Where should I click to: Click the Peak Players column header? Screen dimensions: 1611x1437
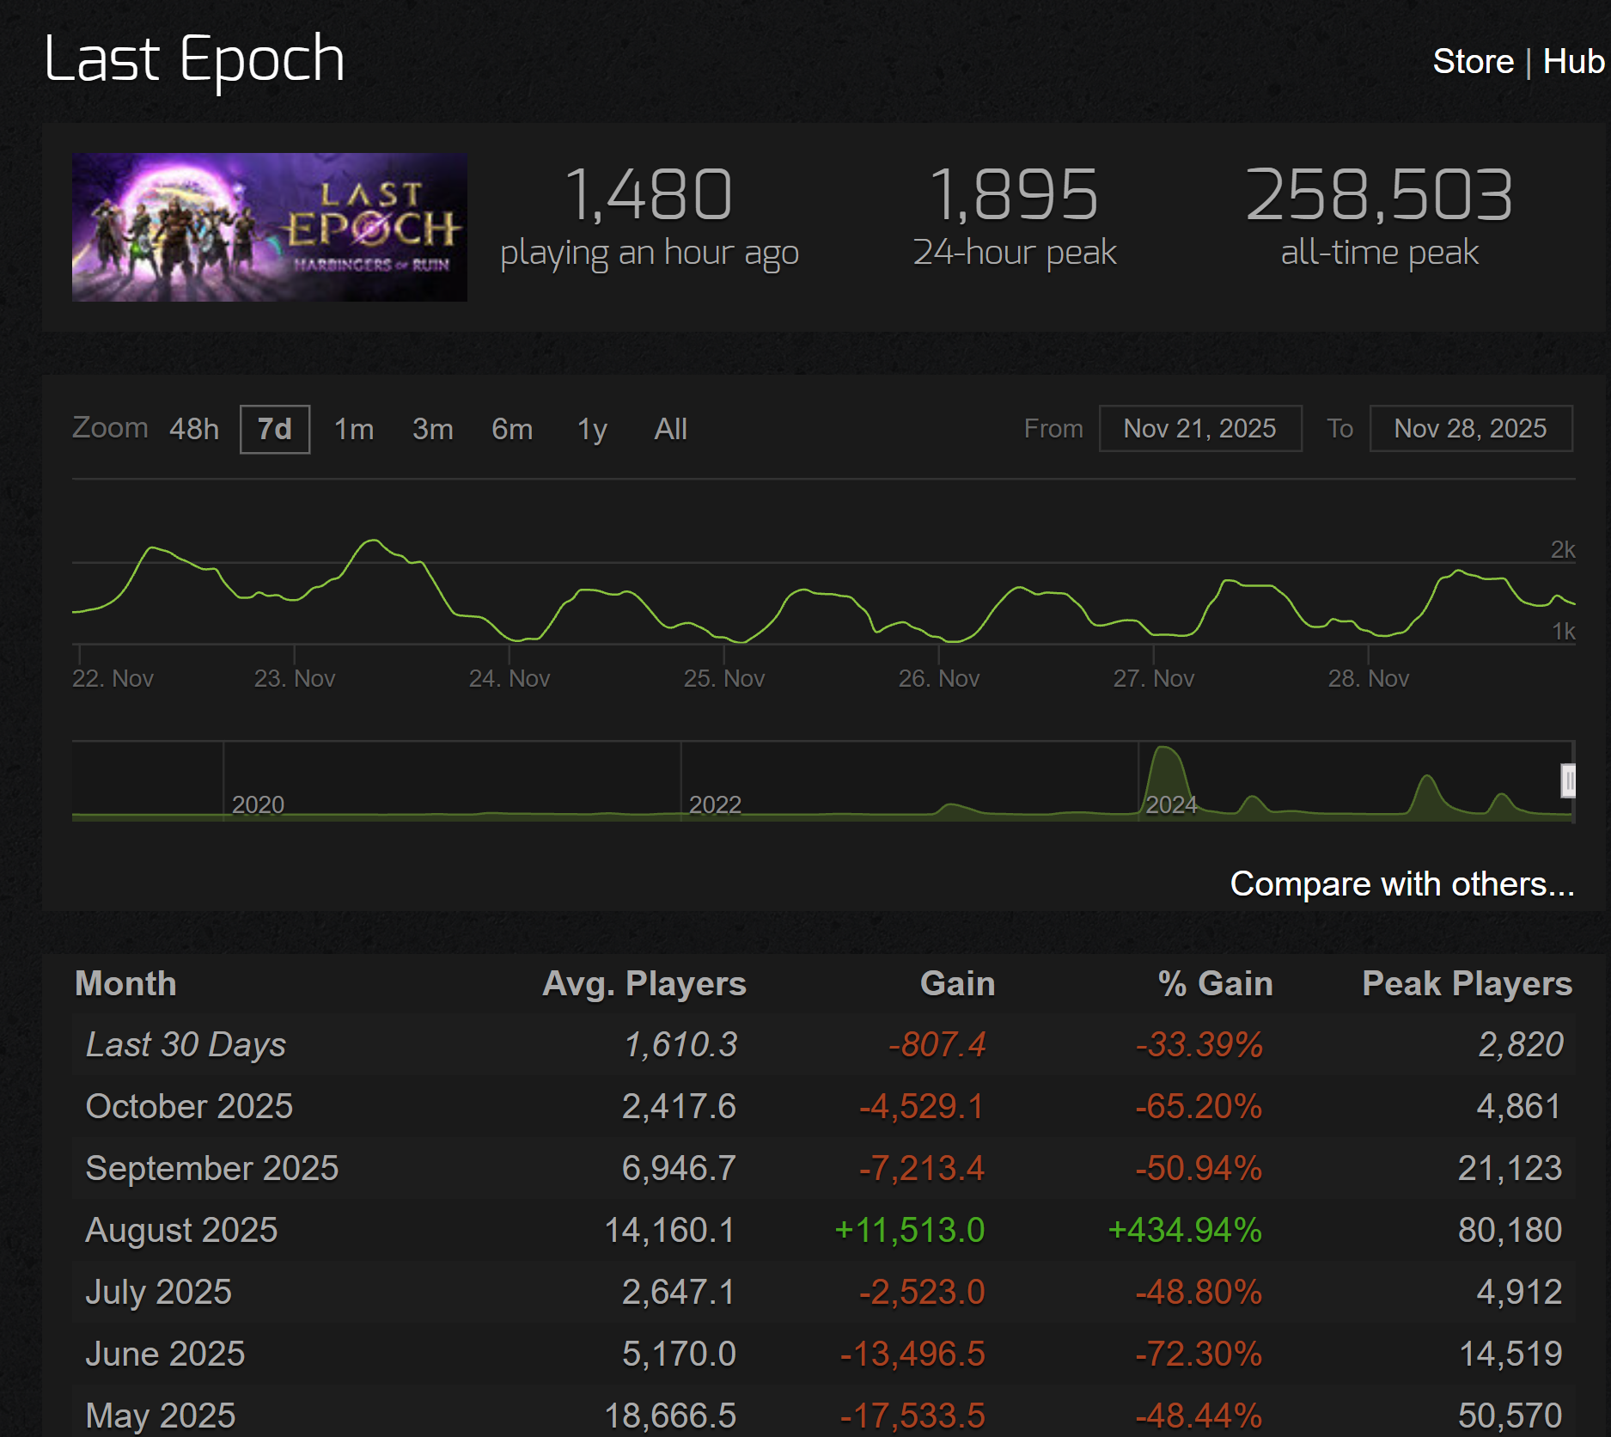point(1468,983)
